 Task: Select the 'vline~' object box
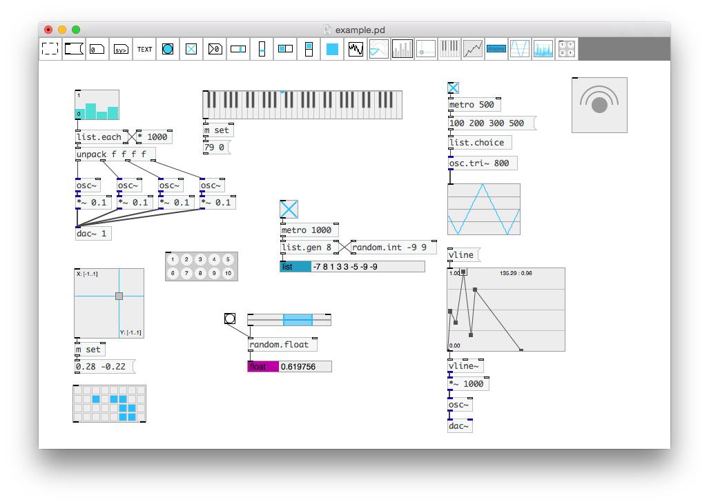(465, 366)
